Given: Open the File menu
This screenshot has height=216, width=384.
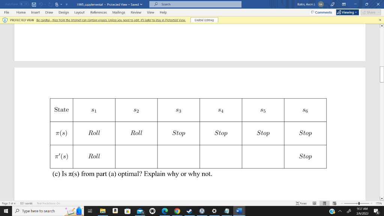Looking at the screenshot, I should pos(6,12).
